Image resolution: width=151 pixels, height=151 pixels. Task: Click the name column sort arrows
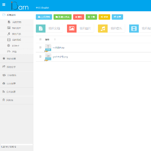[55, 39]
